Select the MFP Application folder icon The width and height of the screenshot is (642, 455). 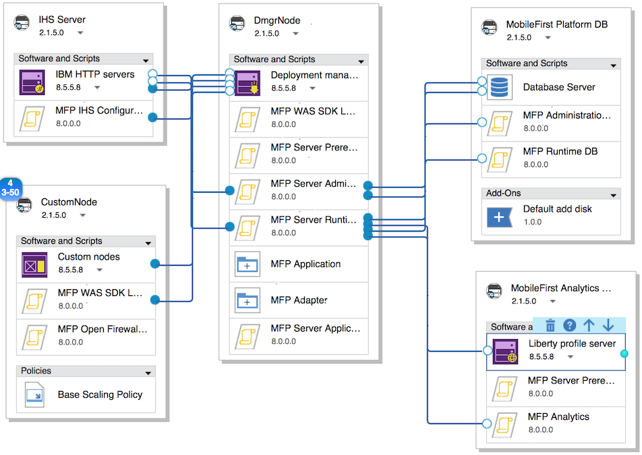pos(247,264)
